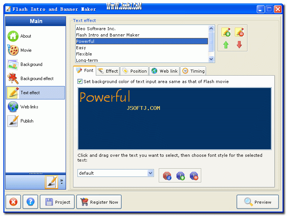Open the Publish section
Image resolution: width=287 pixels, height=216 pixels.
click(x=35, y=121)
